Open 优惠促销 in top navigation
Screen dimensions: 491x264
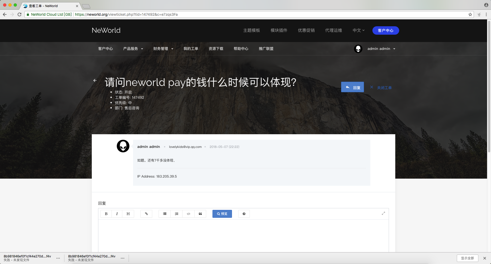point(306,30)
